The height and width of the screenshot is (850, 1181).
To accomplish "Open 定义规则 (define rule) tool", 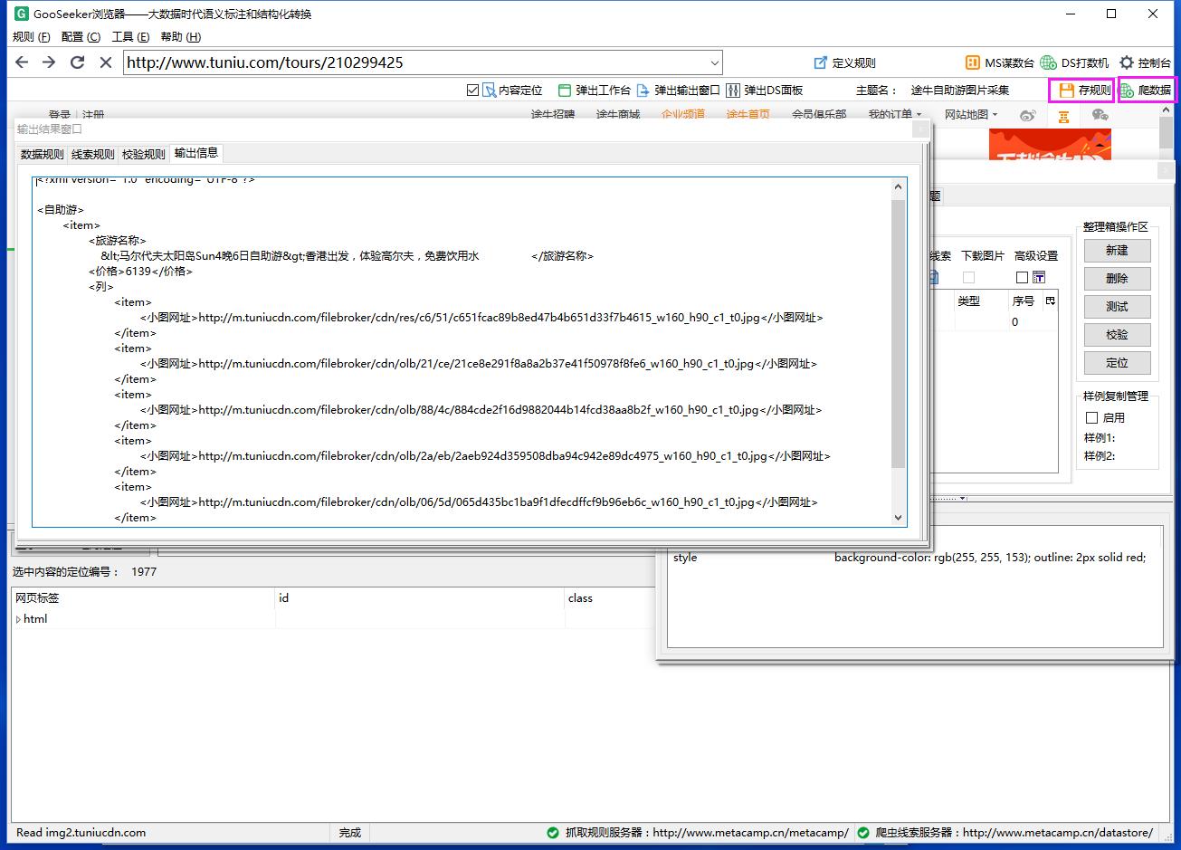I will click(844, 62).
